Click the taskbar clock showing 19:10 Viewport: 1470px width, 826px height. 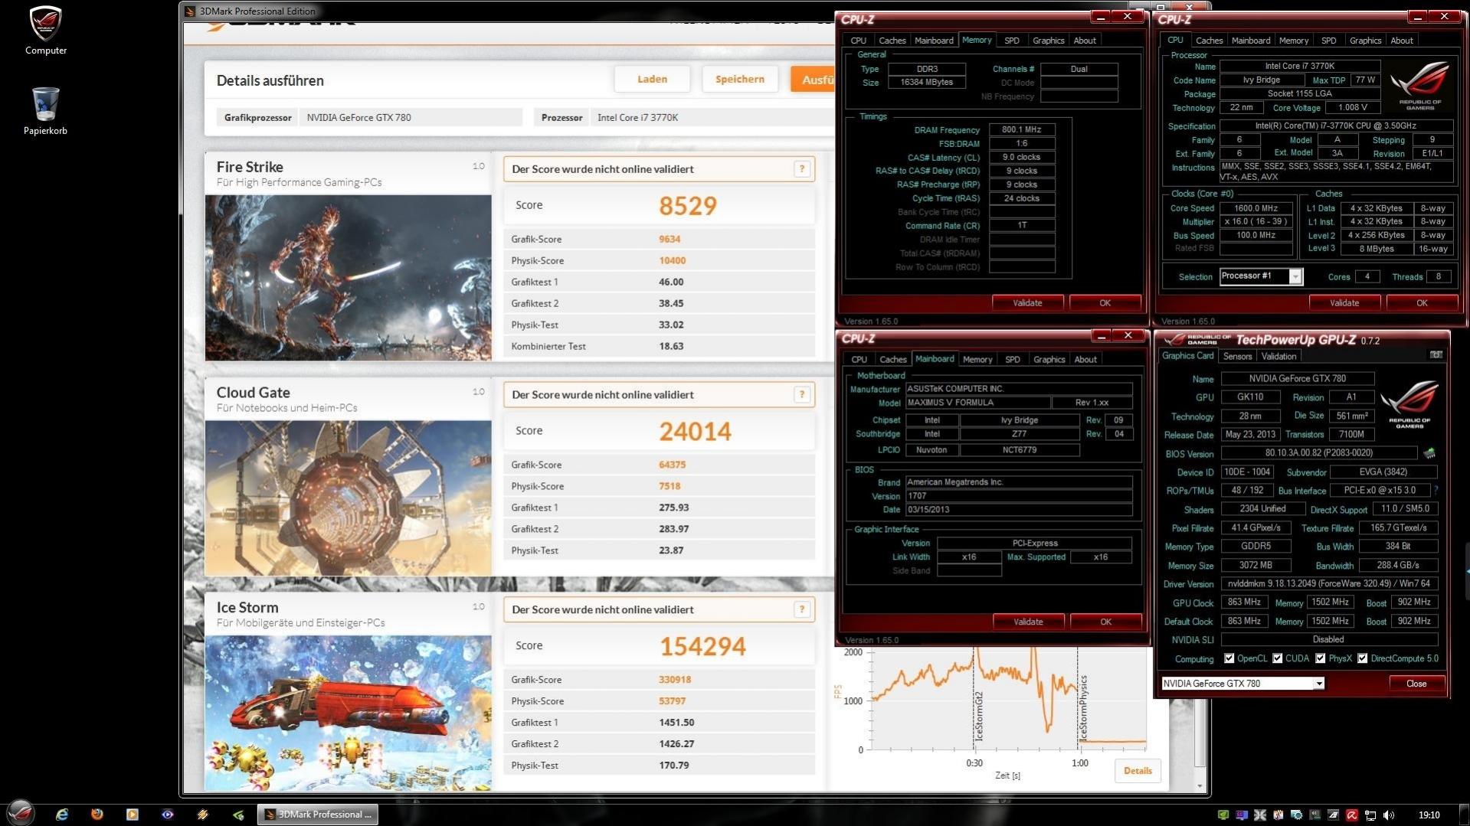pyautogui.click(x=1429, y=815)
